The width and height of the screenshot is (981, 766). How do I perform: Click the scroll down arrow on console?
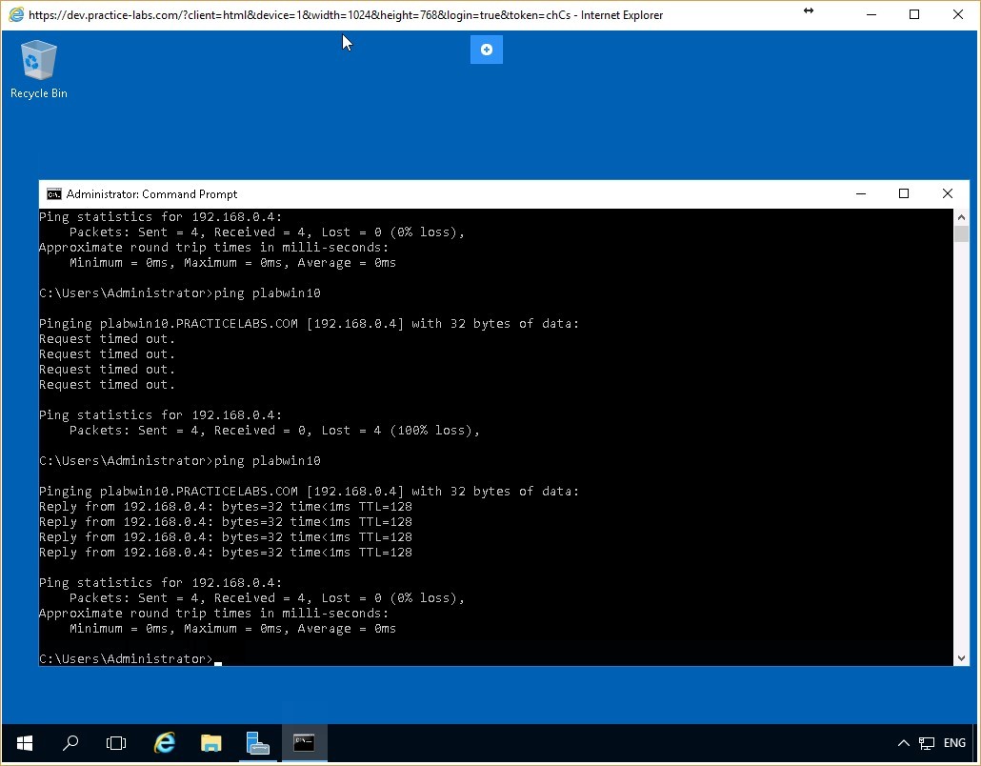click(x=961, y=656)
